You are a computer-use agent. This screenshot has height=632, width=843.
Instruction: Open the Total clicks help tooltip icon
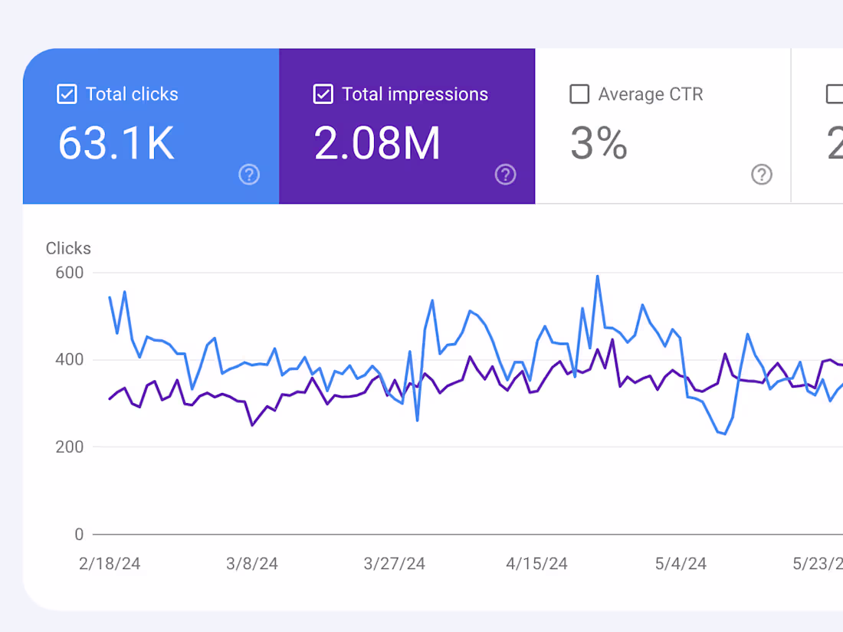249,175
